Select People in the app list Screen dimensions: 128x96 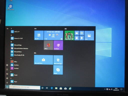point(14,75)
